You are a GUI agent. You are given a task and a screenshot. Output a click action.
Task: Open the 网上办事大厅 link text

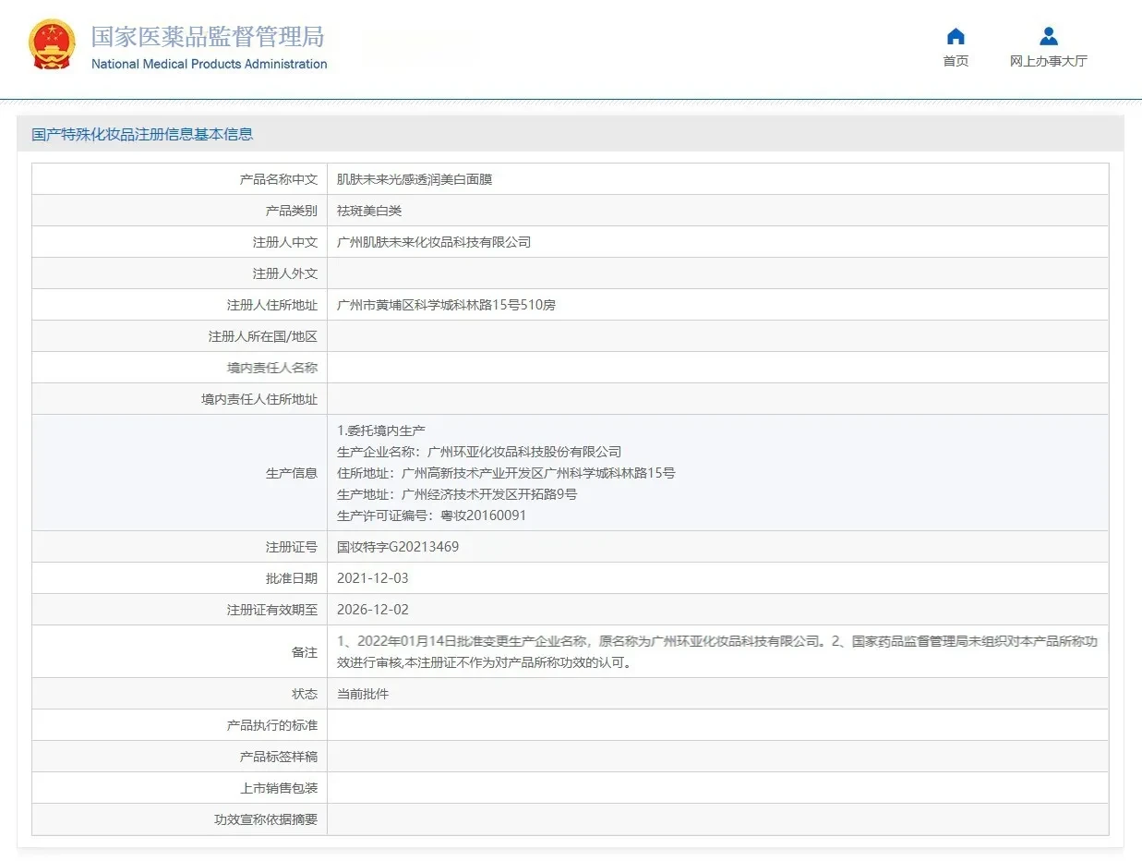coord(1048,62)
